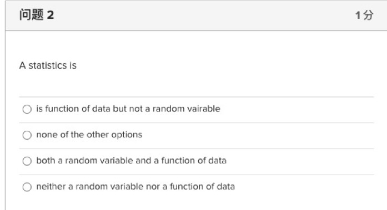Click the word "both" in the third answer
The width and height of the screenshot is (387, 210).
pyautogui.click(x=46, y=161)
